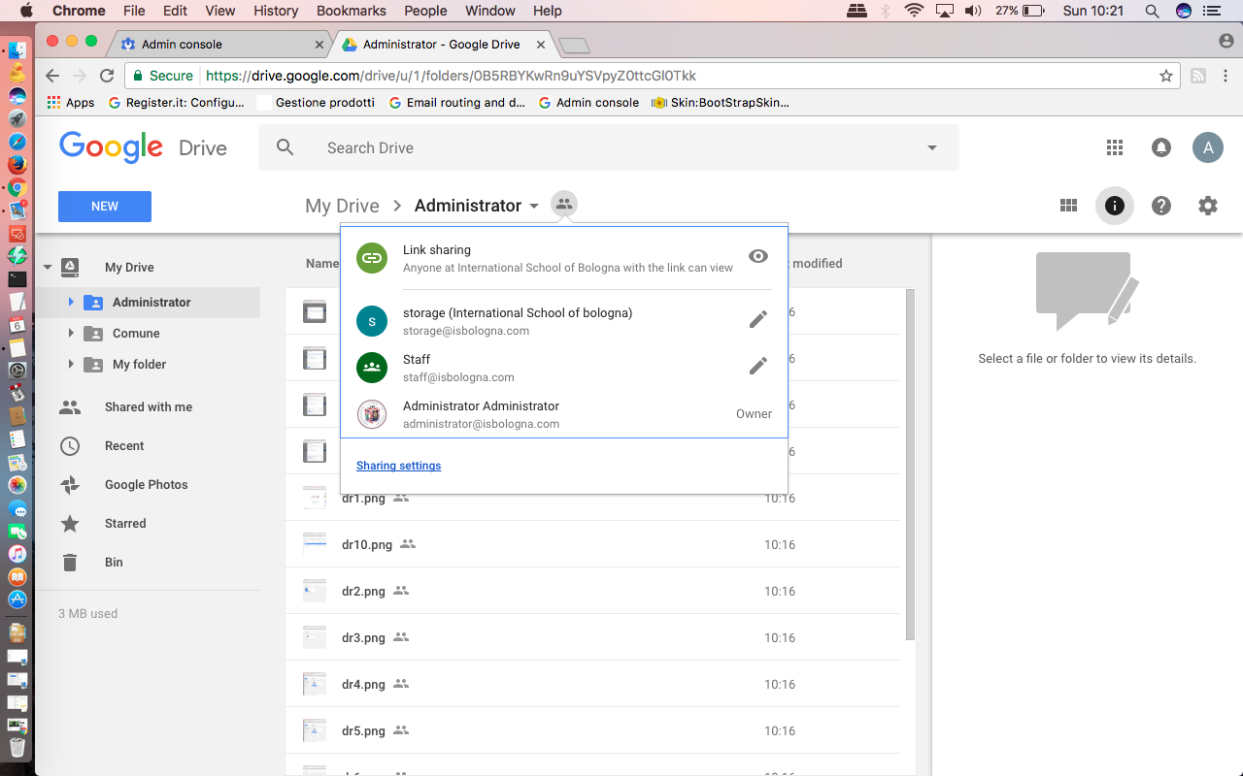The height and width of the screenshot is (776, 1243).
Task: Click the file list vertical scrollbar
Action: point(910,464)
